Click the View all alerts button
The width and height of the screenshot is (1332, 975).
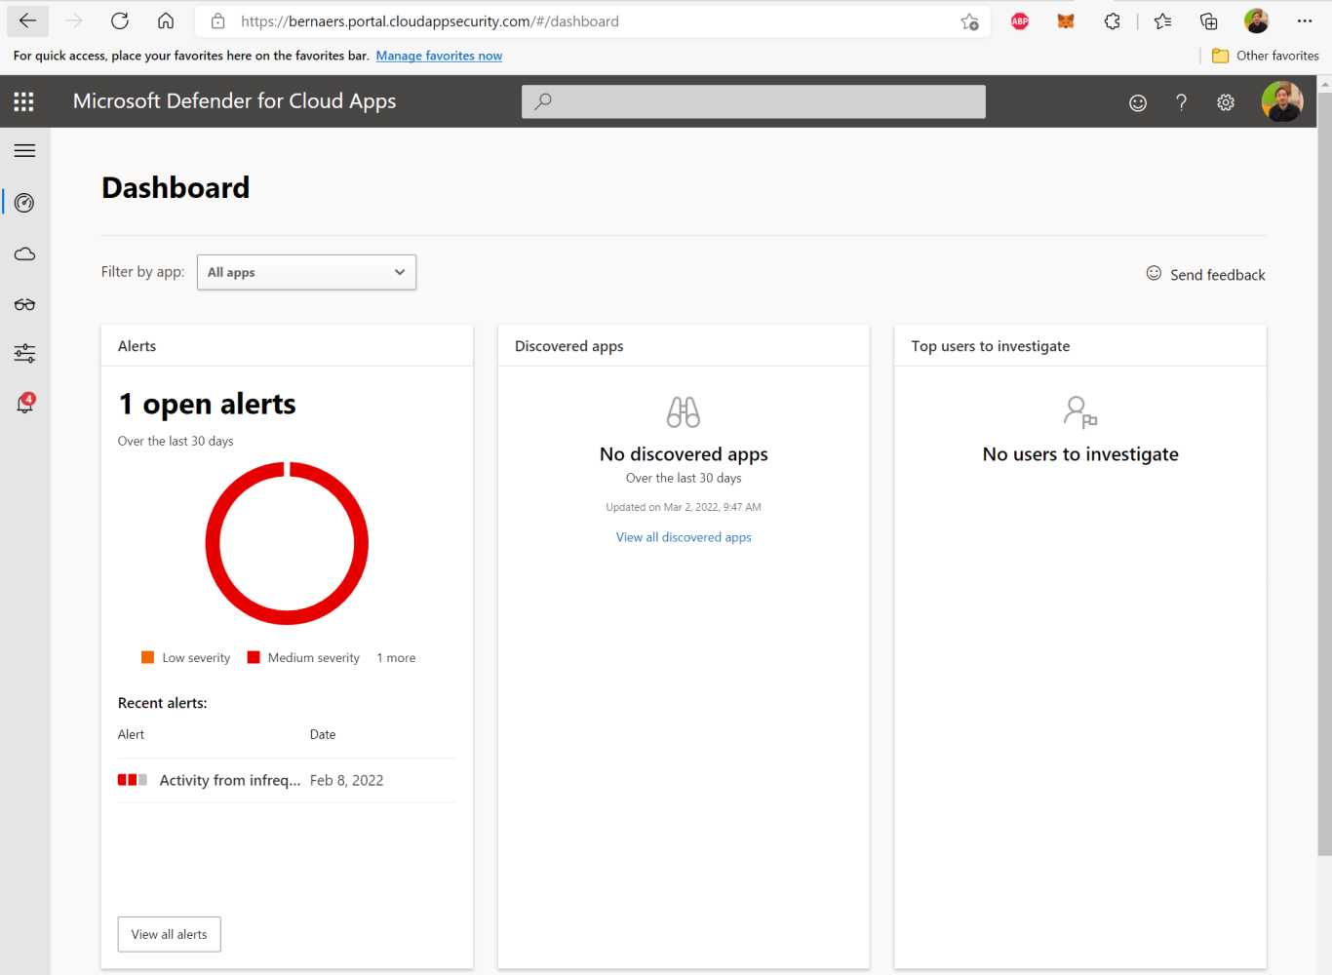tap(169, 934)
